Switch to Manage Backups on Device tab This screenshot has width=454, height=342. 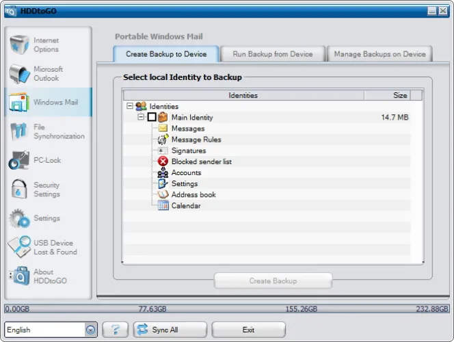(x=379, y=54)
